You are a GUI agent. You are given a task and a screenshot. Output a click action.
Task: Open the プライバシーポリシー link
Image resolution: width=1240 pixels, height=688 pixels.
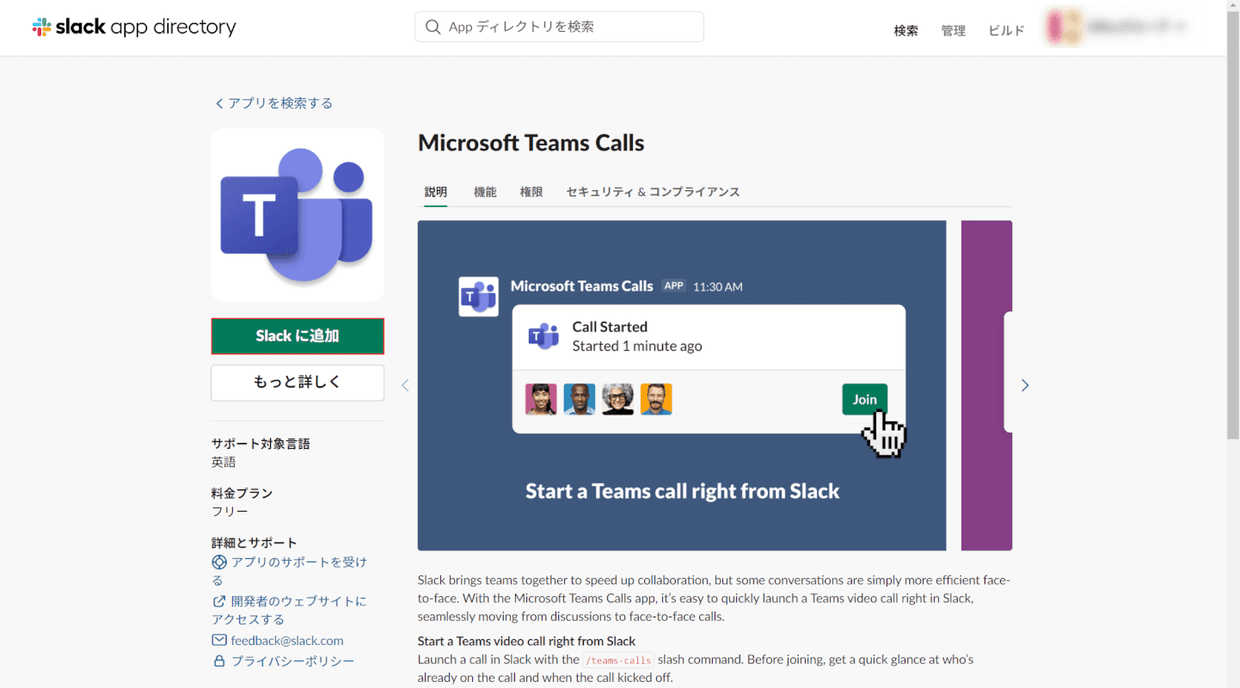[x=292, y=661]
